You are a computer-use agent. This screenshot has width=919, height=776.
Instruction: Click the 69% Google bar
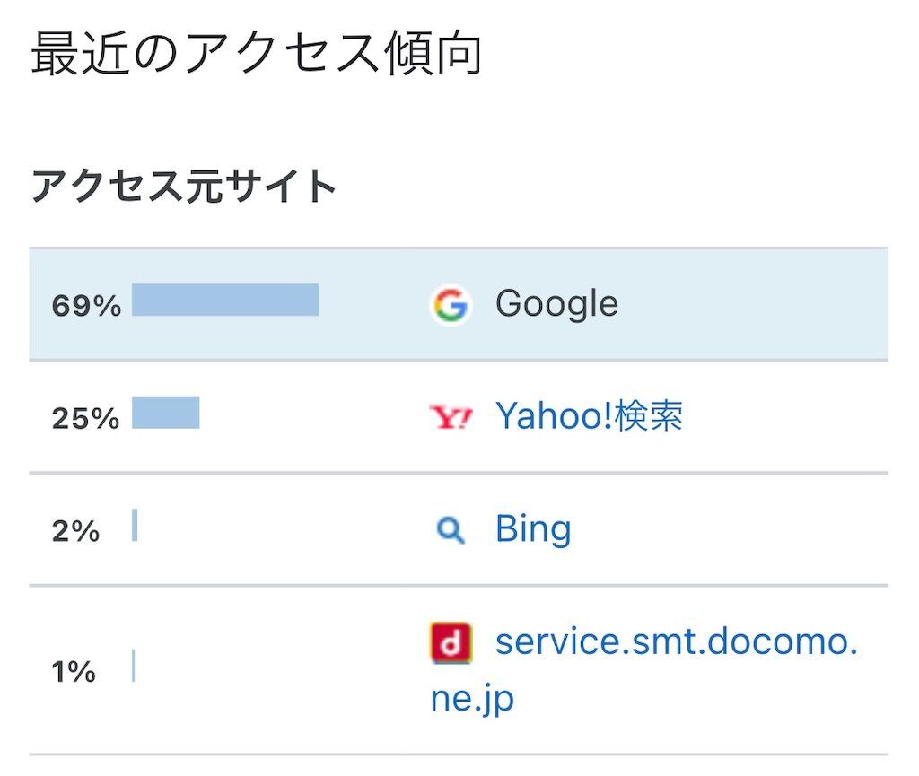coord(225,300)
